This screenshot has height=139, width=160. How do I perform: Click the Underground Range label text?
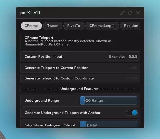42,100
